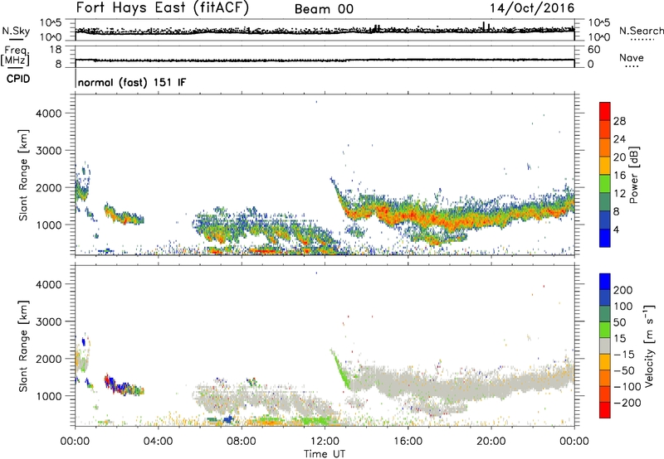664x459 pixels.
Task: Click the '16:00' time axis label
Action: pyautogui.click(x=408, y=442)
